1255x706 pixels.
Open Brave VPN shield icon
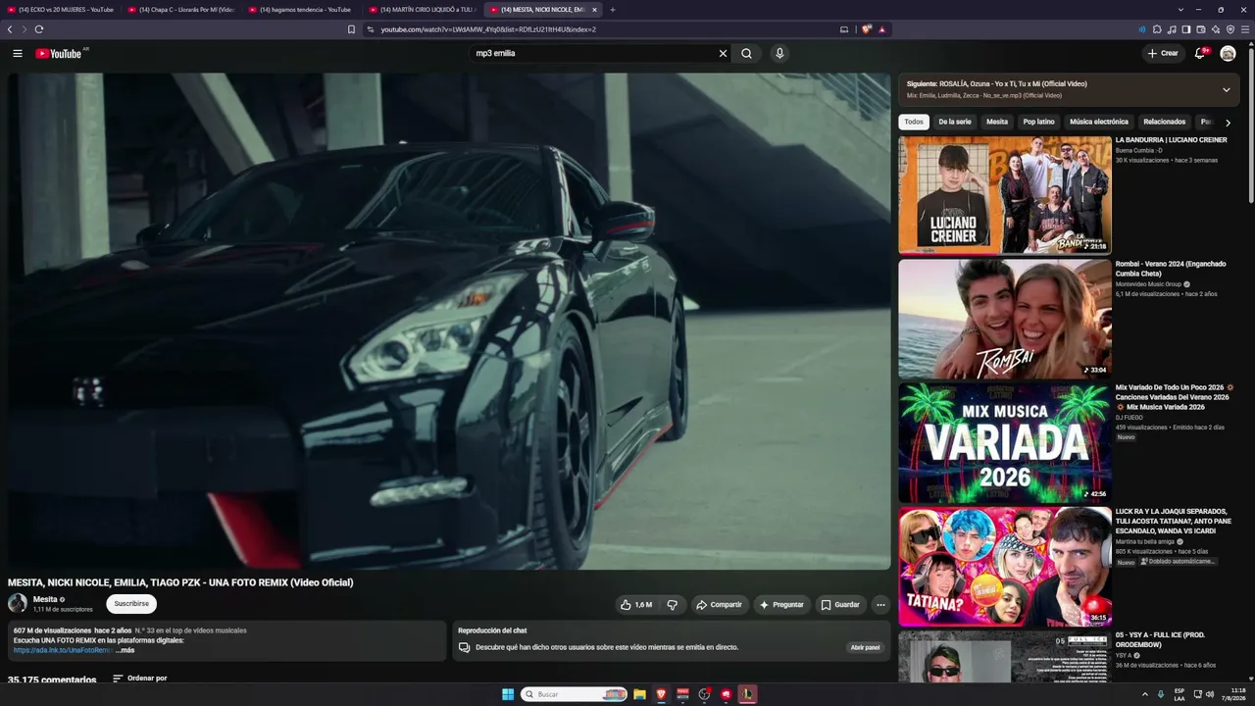pyautogui.click(x=1230, y=29)
